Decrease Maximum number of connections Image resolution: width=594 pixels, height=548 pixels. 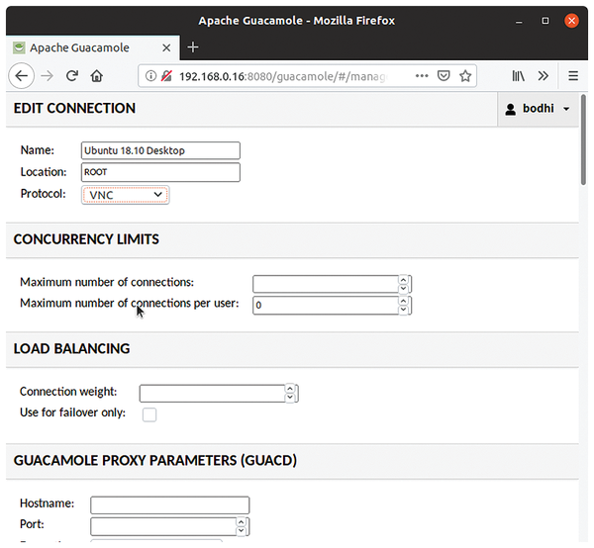coord(404,289)
